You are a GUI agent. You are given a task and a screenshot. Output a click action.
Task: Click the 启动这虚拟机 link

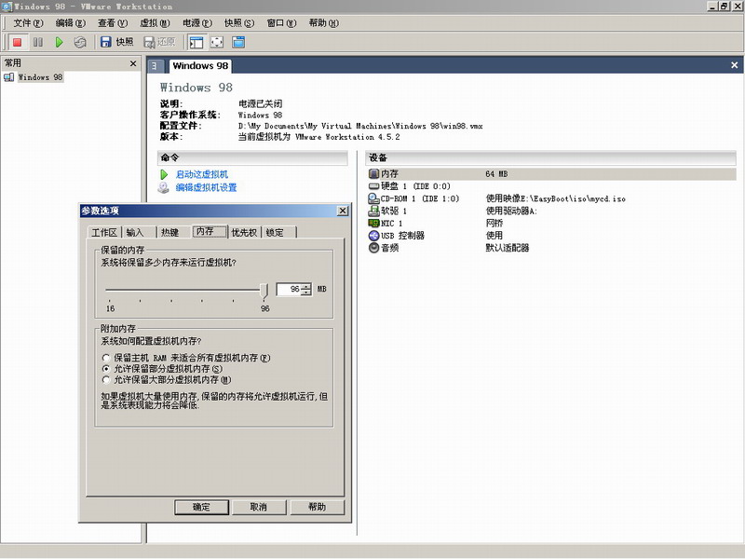[202, 174]
